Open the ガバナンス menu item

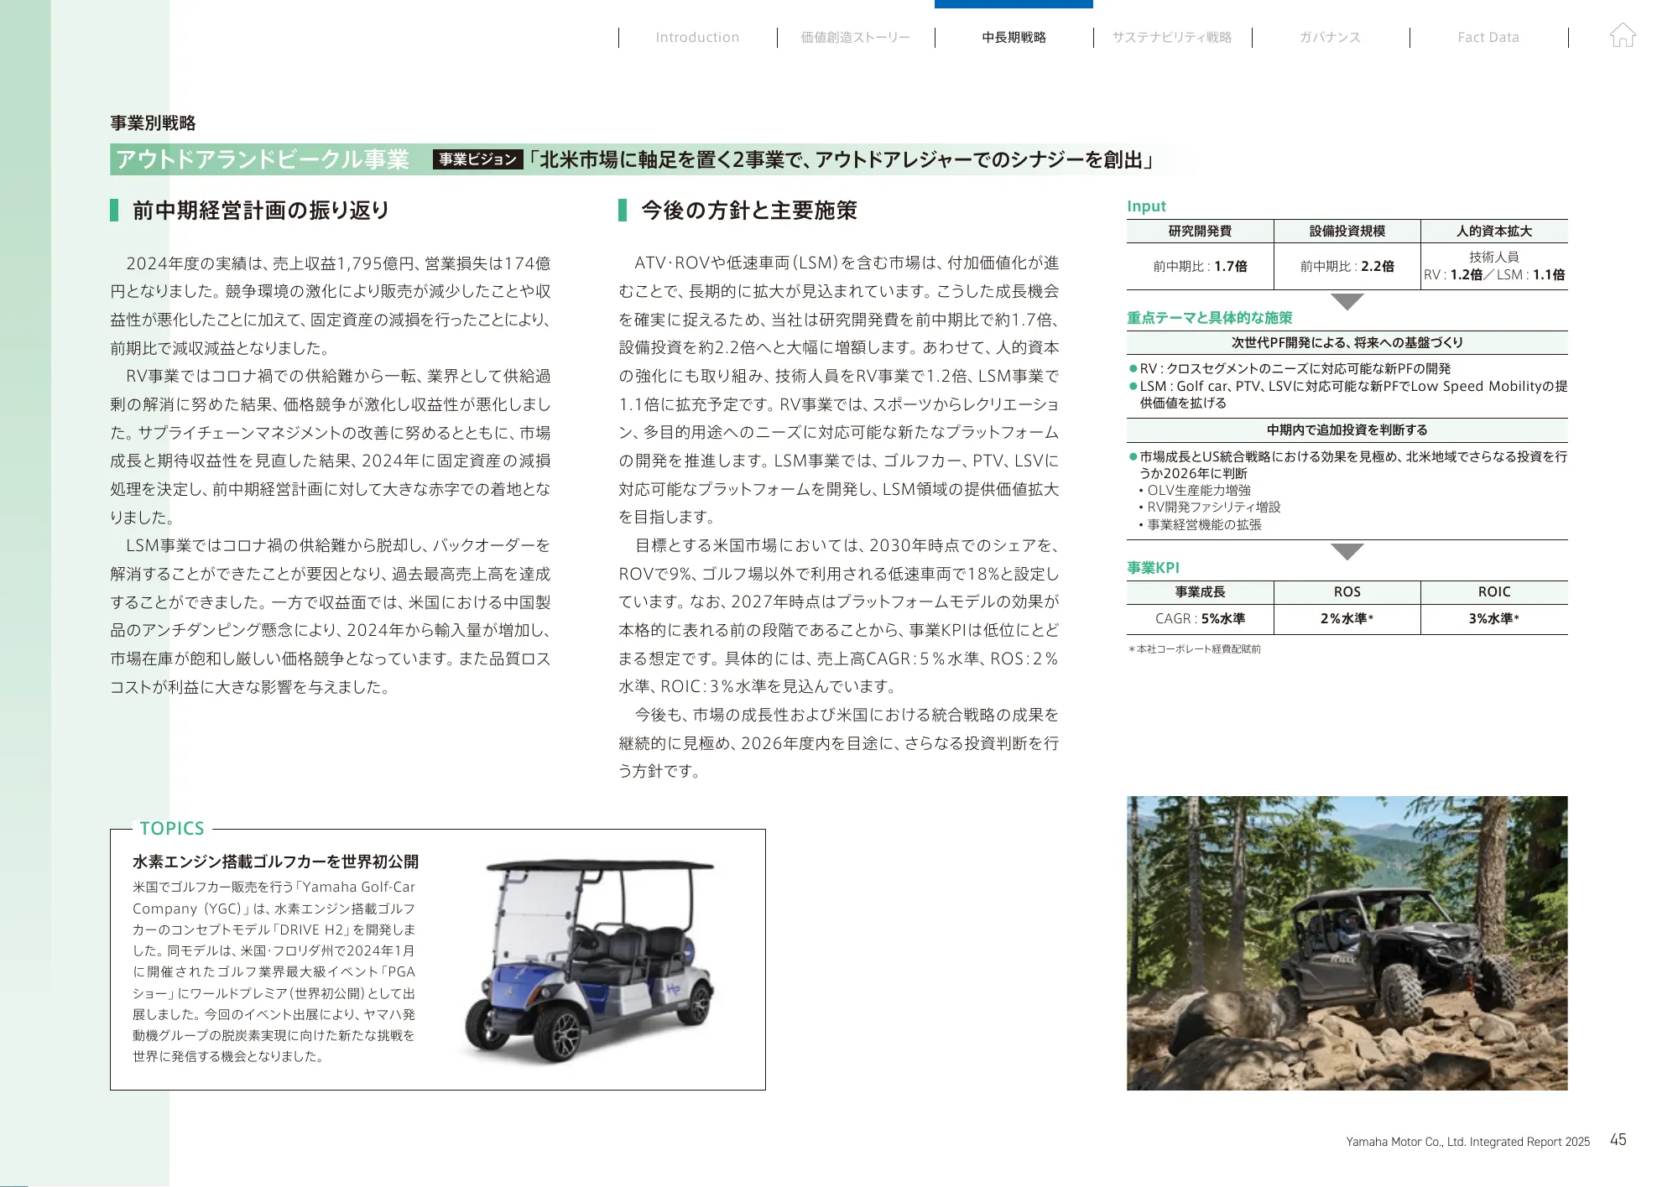point(1331,37)
